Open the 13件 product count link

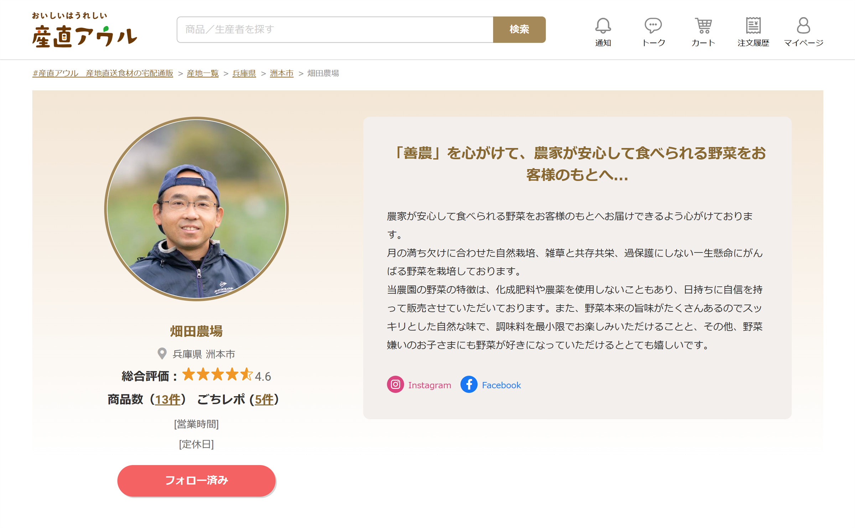pyautogui.click(x=168, y=399)
